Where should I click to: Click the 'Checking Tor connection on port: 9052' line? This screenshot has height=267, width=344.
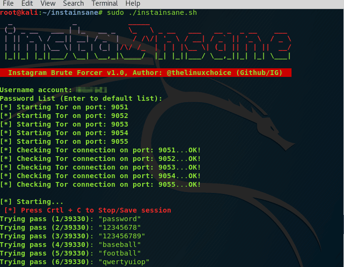[100, 159]
